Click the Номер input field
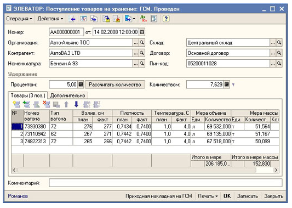This screenshot has width=292, height=208. pyautogui.click(x=66, y=32)
